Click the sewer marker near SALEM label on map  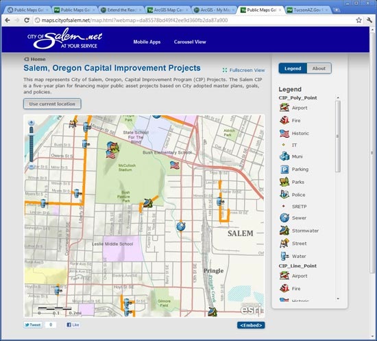click(x=181, y=226)
